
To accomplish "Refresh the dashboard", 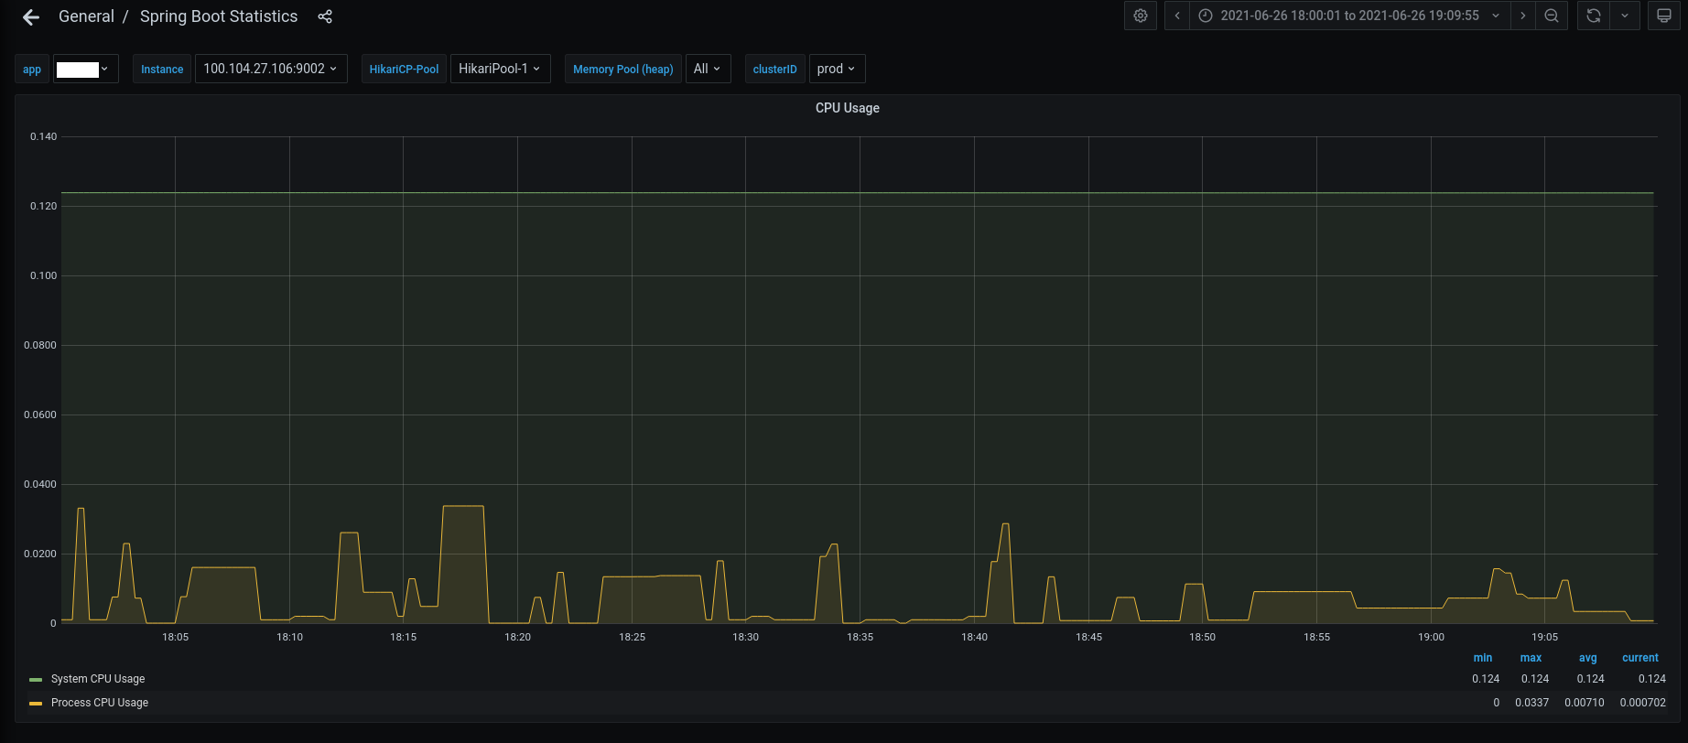I will pos(1594,16).
